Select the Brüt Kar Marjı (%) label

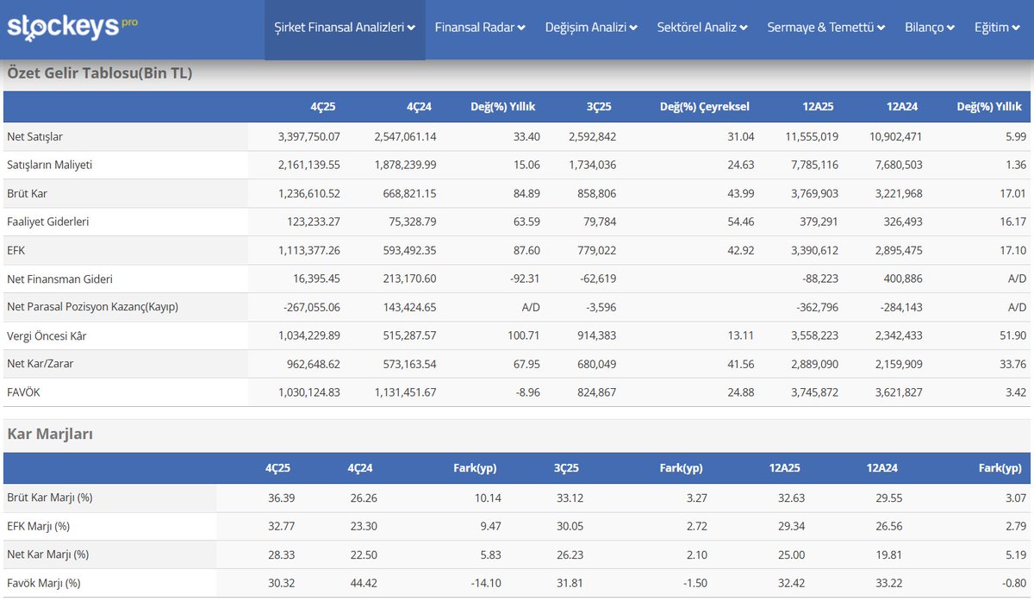(x=49, y=498)
